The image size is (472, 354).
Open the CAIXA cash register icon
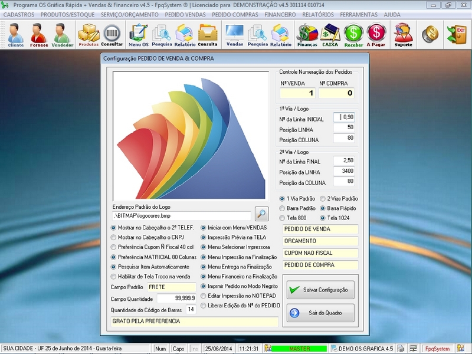tap(330, 34)
